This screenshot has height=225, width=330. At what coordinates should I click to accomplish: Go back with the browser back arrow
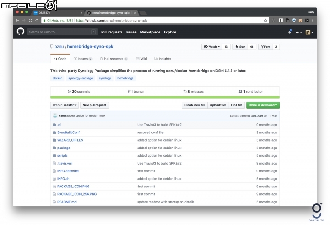tap(17, 21)
